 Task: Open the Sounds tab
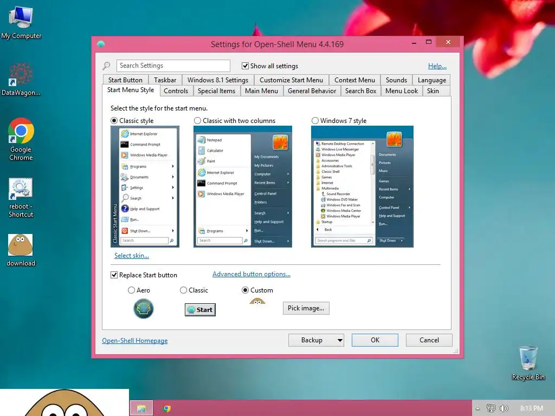[x=396, y=80]
